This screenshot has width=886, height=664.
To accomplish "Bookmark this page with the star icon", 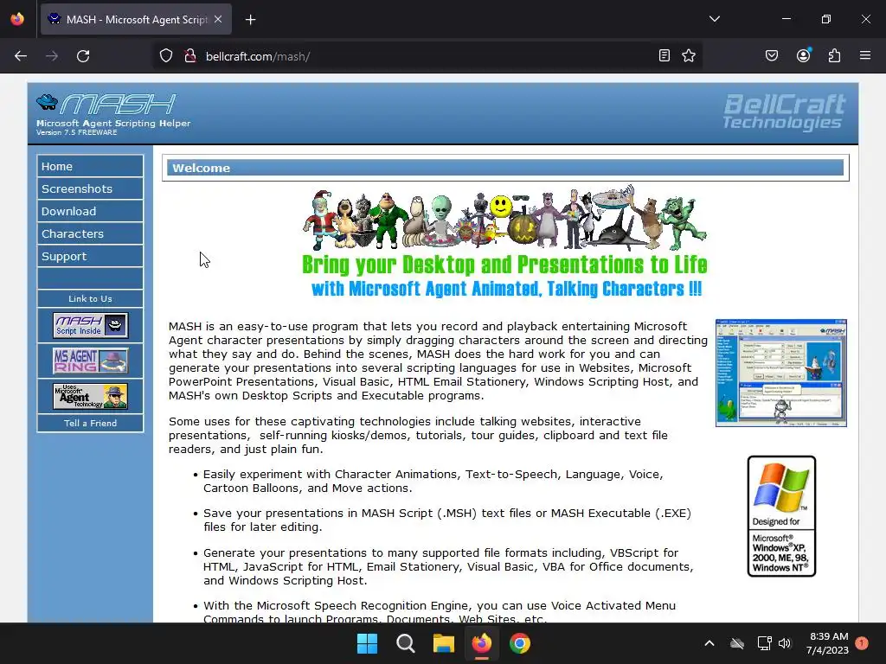I will pyautogui.click(x=688, y=55).
